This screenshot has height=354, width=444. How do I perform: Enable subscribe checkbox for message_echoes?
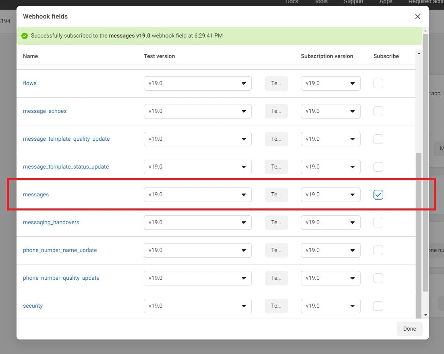[378, 111]
